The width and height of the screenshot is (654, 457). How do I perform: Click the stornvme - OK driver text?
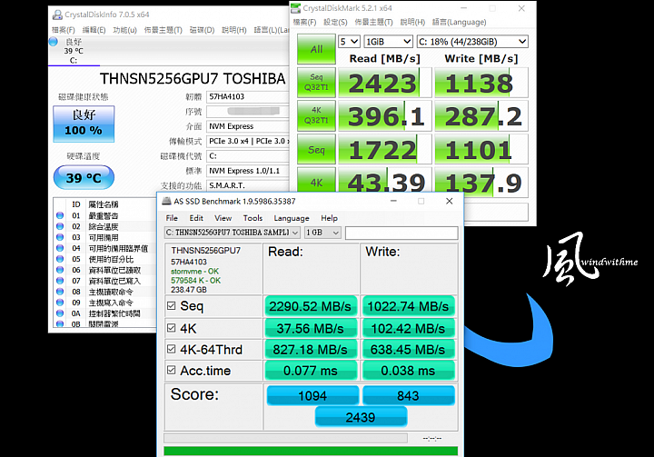194,272
